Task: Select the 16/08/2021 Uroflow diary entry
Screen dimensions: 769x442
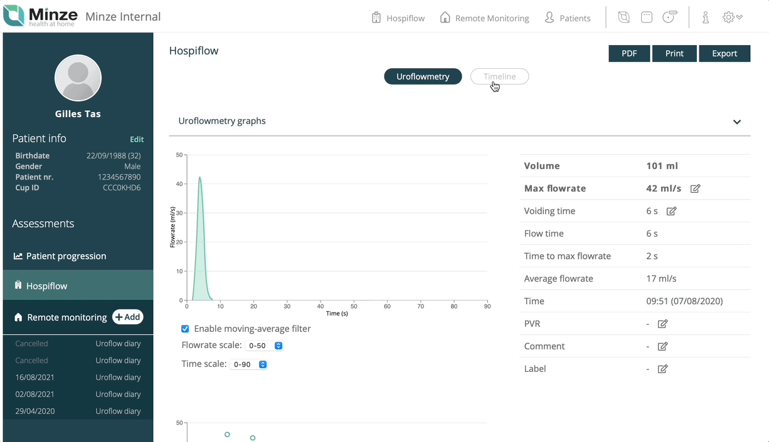Action: [78, 378]
